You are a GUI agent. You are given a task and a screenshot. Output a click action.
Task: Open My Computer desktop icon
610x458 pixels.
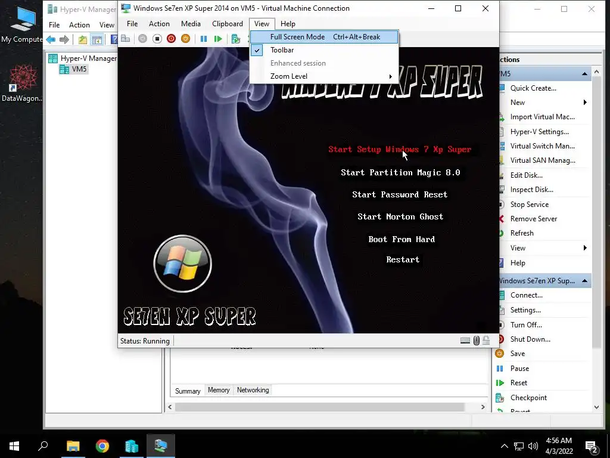(x=22, y=24)
